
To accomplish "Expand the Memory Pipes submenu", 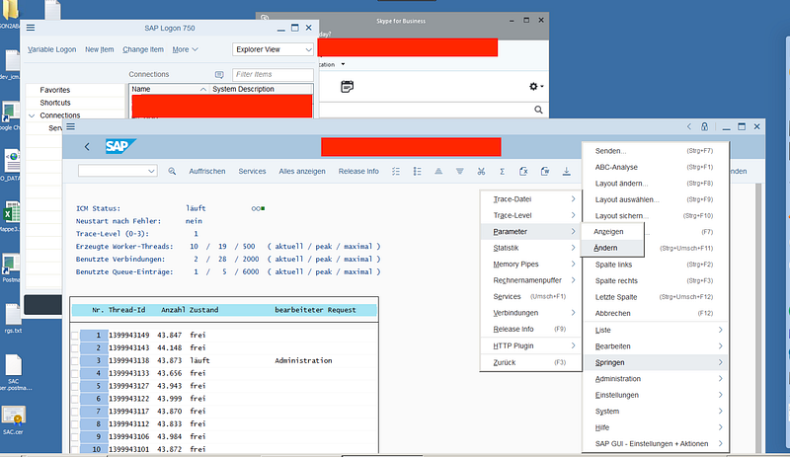I will tap(530, 264).
